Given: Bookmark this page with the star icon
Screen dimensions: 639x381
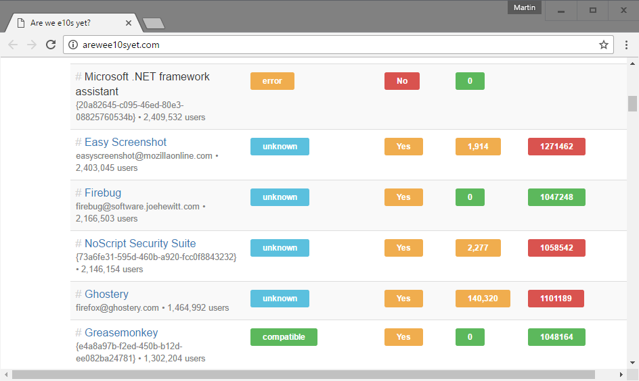Looking at the screenshot, I should click(x=604, y=45).
